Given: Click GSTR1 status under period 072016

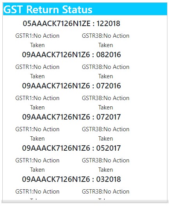Looking at the screenshot, I should tap(37, 102).
